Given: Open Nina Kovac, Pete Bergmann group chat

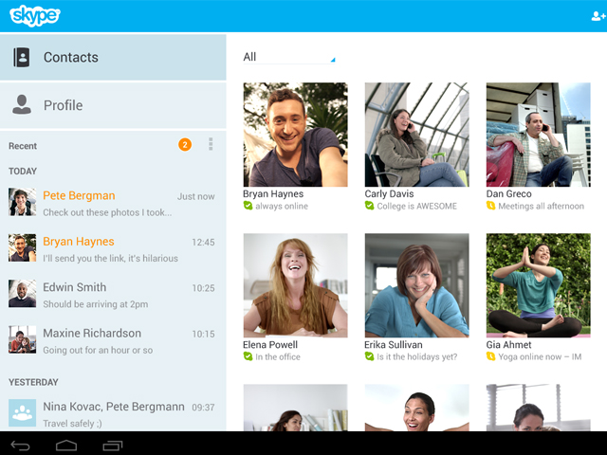Looking at the screenshot, I should (x=112, y=413).
